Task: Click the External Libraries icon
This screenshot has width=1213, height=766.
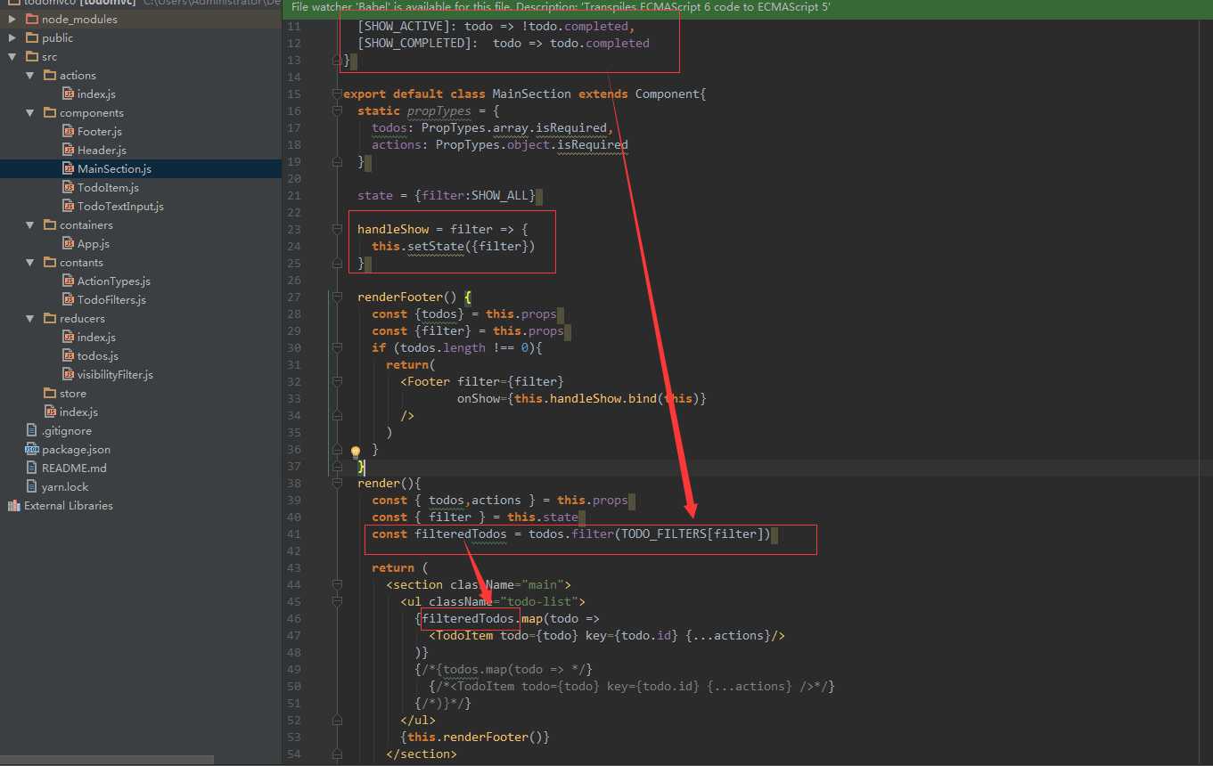Action: (14, 505)
